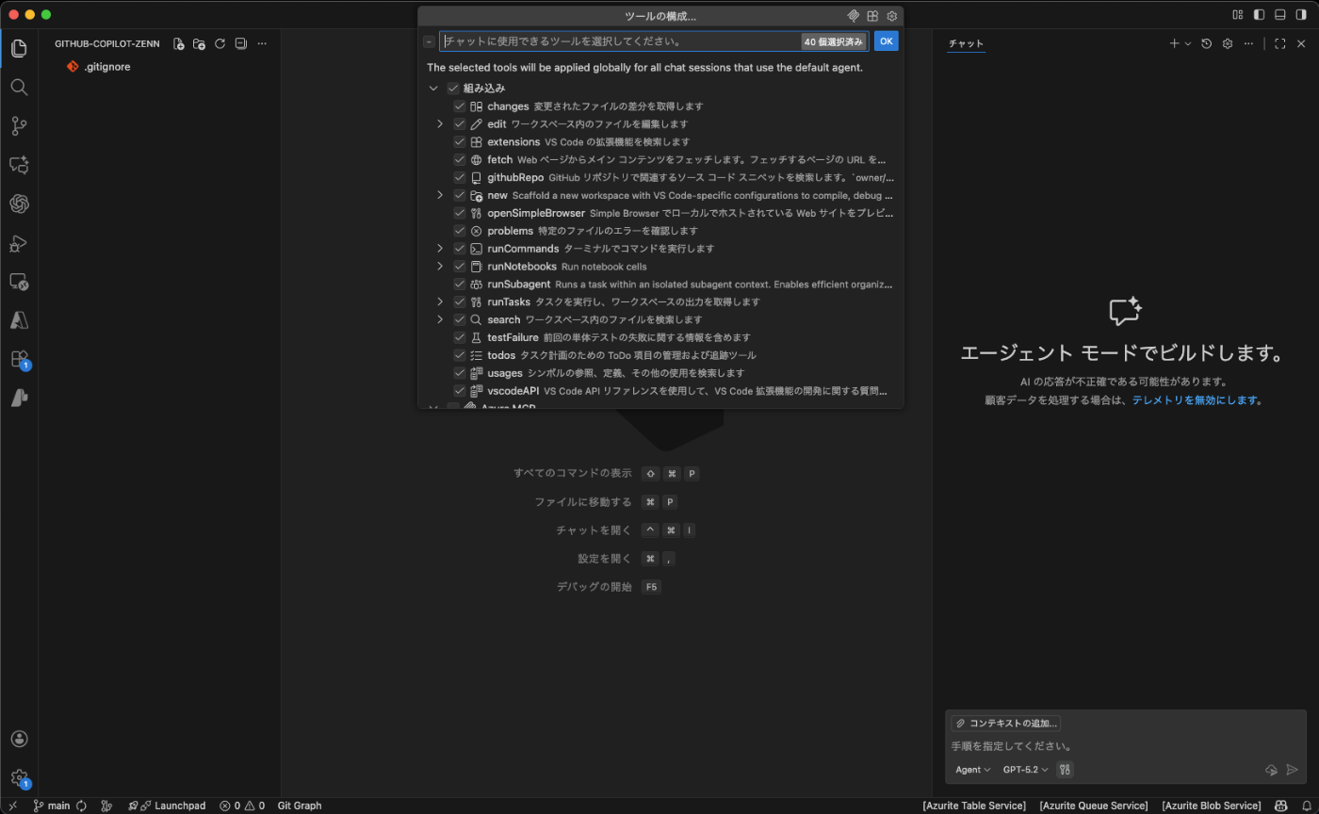Open the Agent mode dropdown
Screen dimensions: 1319x814
point(973,770)
